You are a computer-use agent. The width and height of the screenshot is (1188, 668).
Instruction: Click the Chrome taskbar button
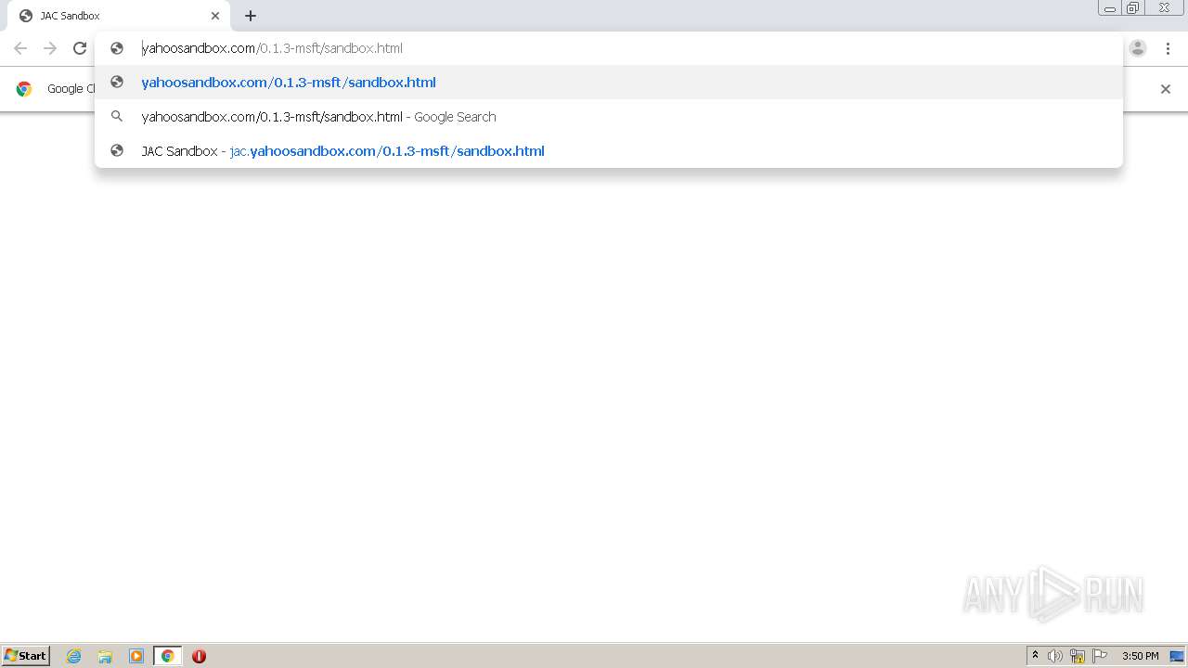coord(167,656)
